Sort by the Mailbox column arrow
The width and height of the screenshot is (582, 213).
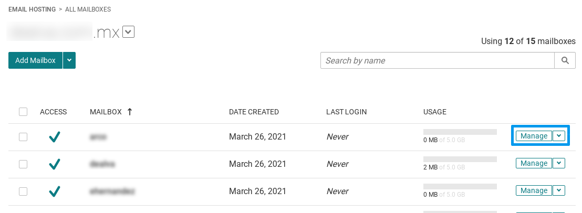[130, 112]
